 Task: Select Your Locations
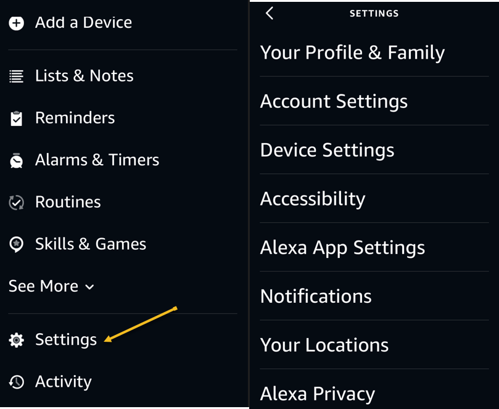[x=324, y=345]
